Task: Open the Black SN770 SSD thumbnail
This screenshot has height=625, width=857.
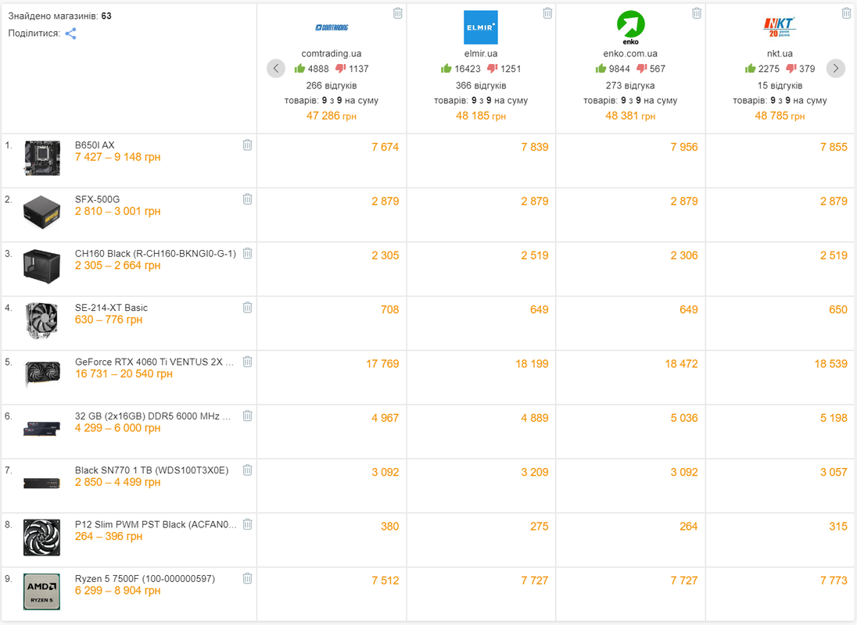Action: (42, 483)
